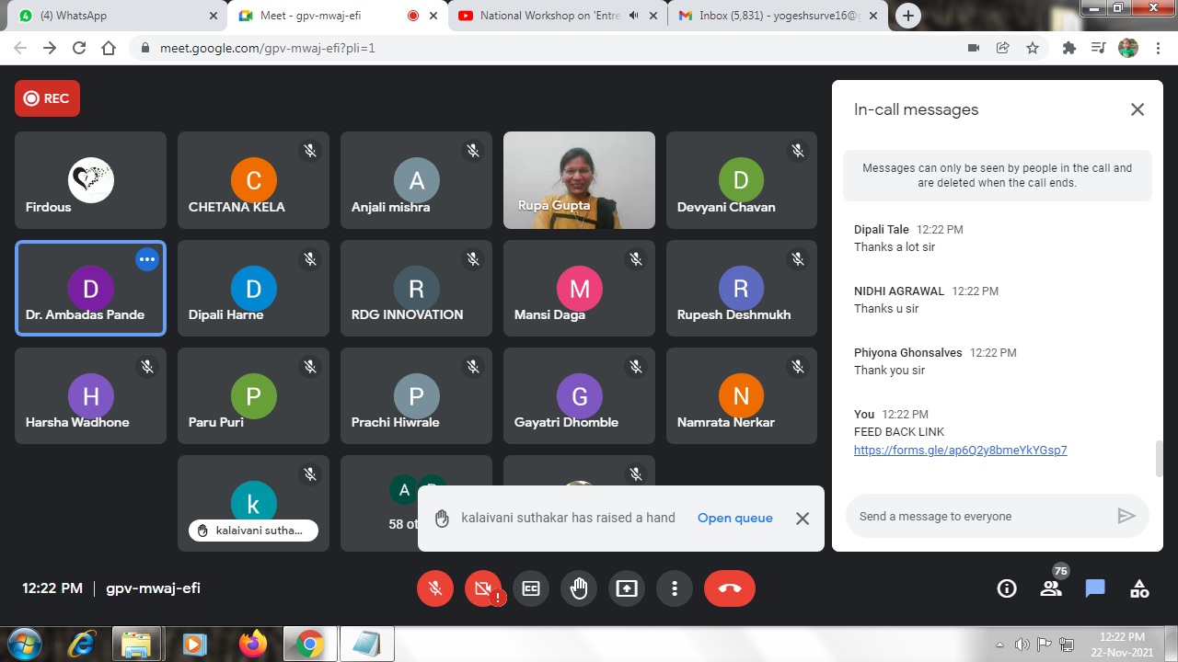Toggle the camera on/off button
This screenshot has width=1178, height=662.
tap(482, 588)
